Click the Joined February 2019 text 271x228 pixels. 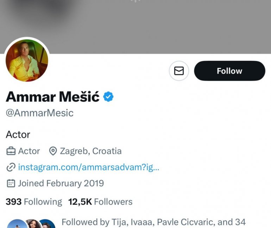pyautogui.click(x=61, y=183)
